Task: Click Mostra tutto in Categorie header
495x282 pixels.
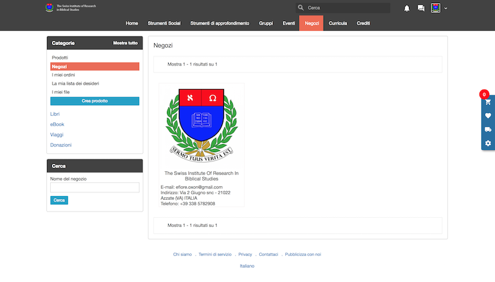Action: tap(126, 43)
